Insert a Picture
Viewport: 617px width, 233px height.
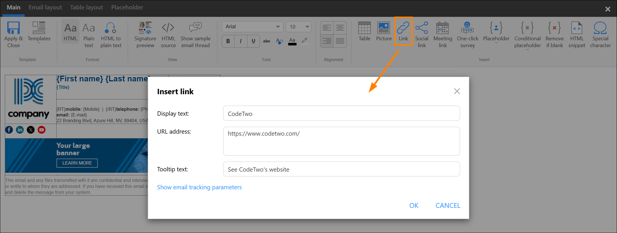[384, 31]
